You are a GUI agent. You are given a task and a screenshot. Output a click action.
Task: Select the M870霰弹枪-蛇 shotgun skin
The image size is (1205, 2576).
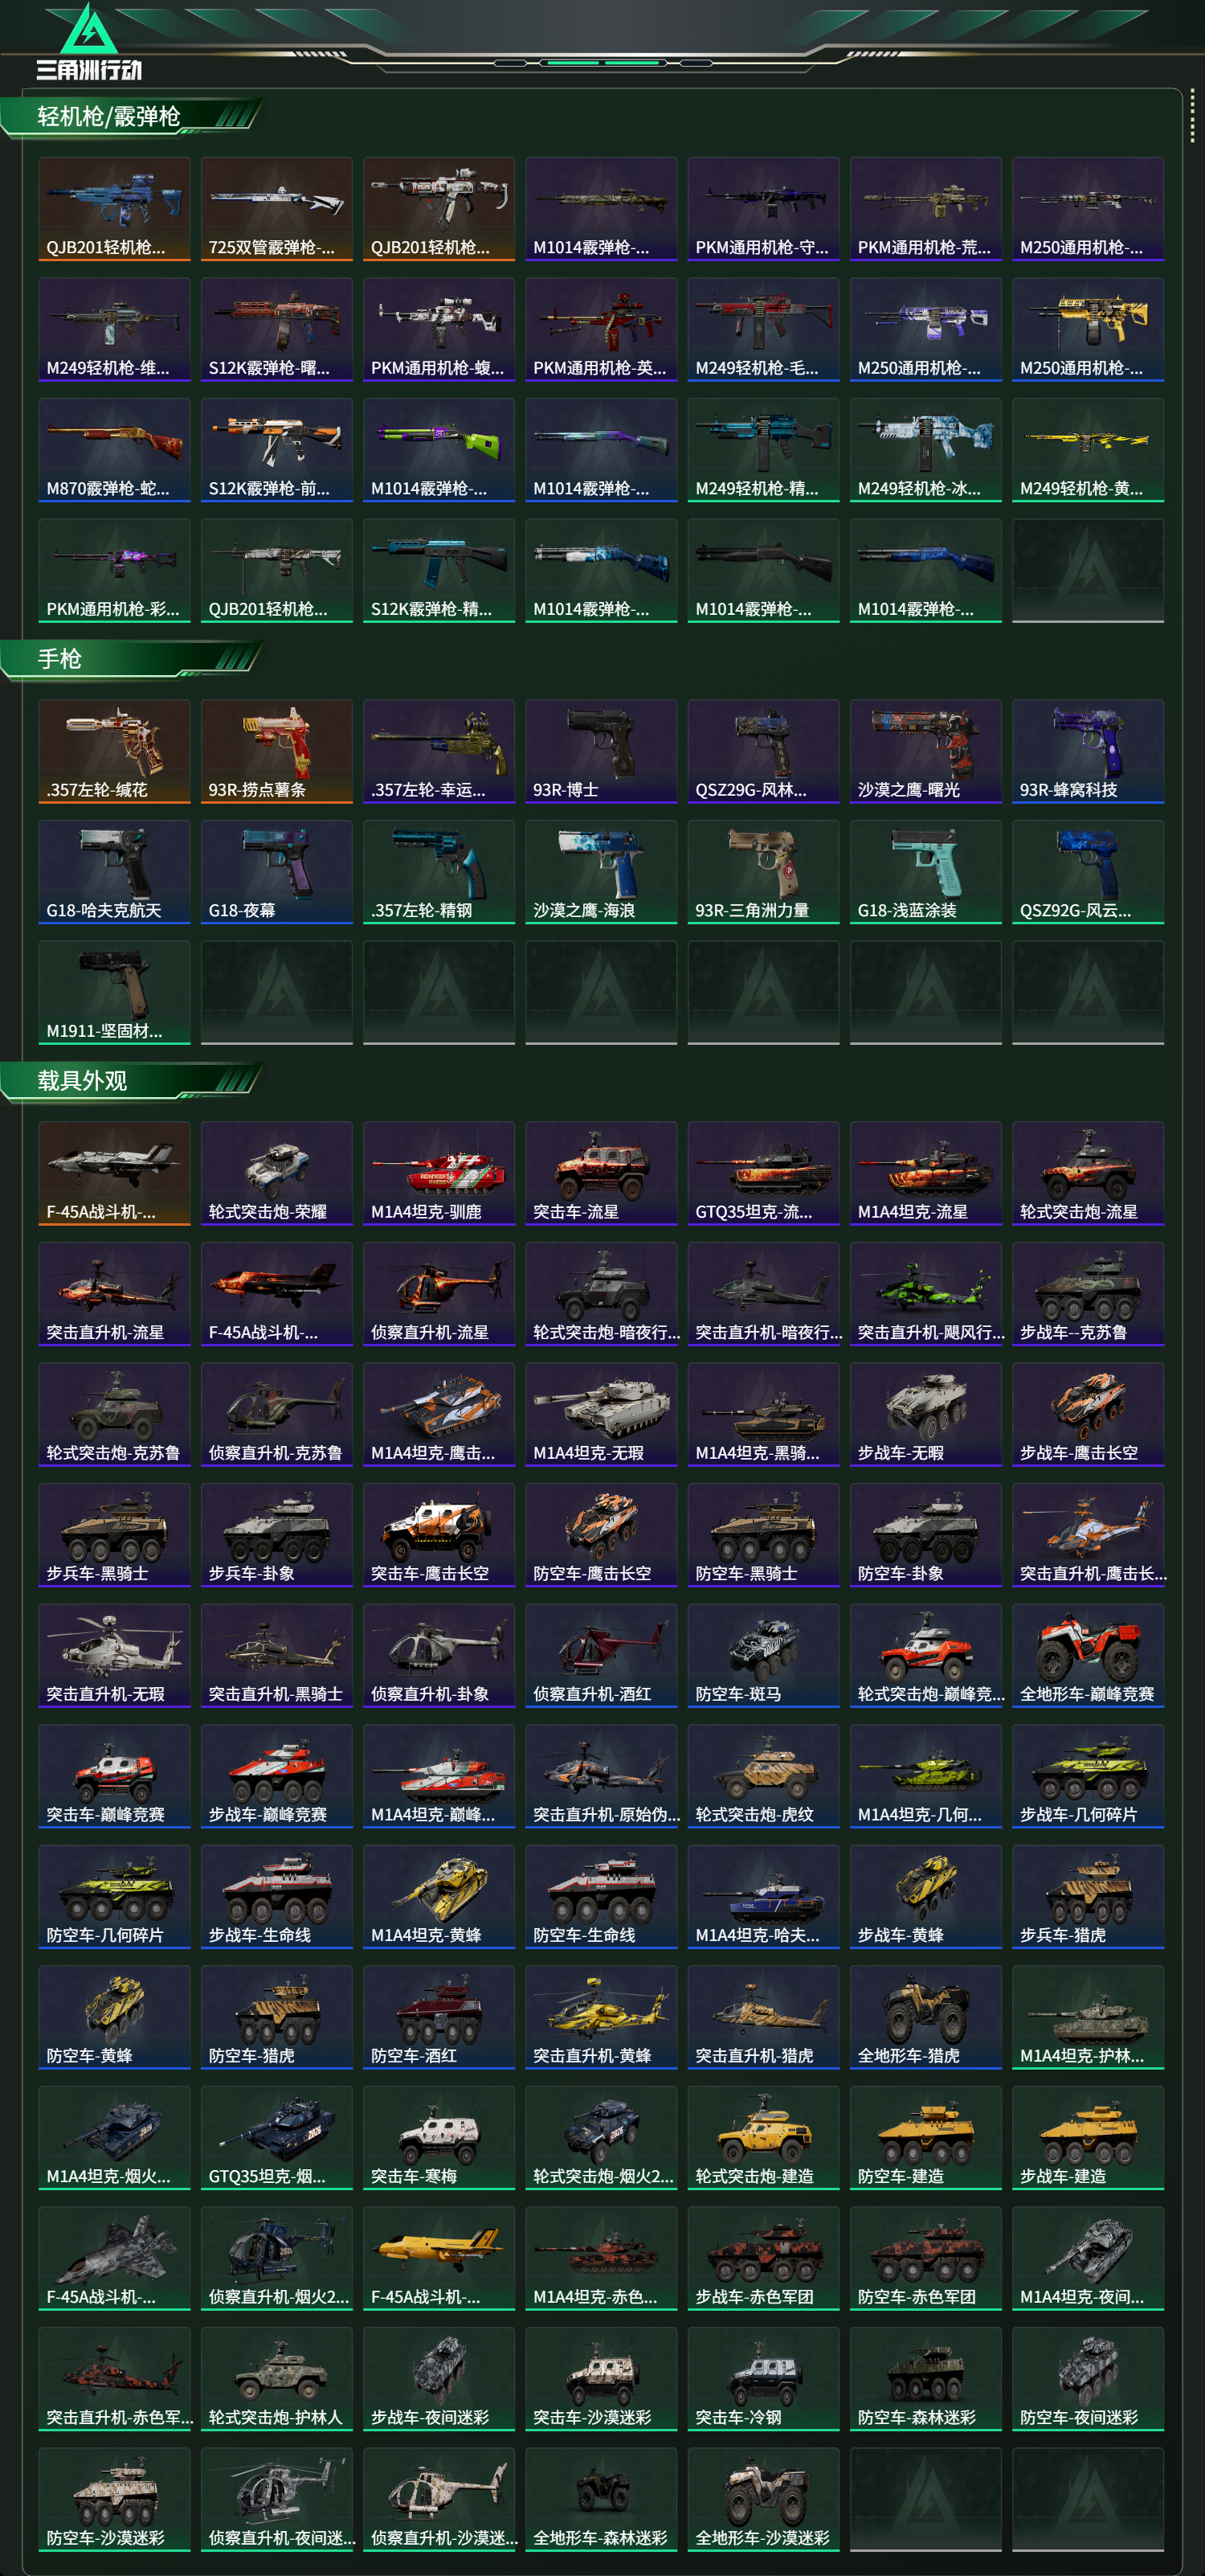(114, 450)
